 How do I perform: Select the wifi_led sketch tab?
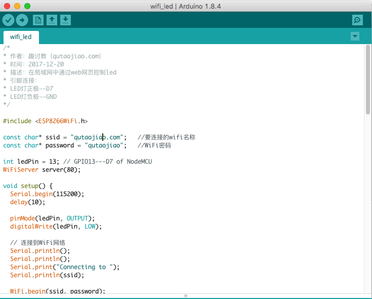click(21, 37)
